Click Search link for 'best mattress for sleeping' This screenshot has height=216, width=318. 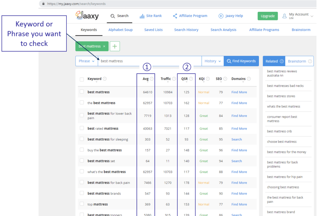[x=236, y=139]
